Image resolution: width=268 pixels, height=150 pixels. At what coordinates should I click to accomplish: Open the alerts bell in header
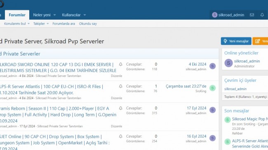[x=262, y=15]
